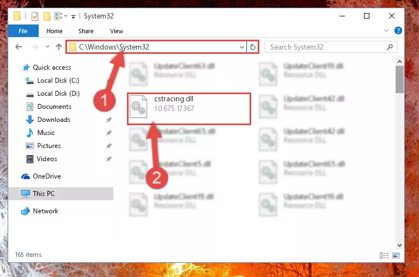Select Quick access in navigation pane

coord(52,67)
